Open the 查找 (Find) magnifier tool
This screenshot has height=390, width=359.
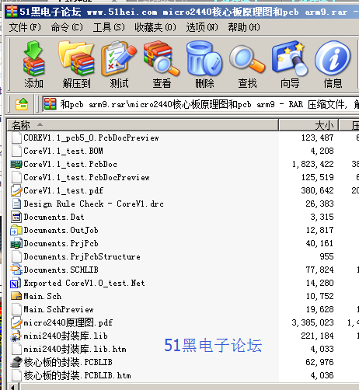[247, 64]
